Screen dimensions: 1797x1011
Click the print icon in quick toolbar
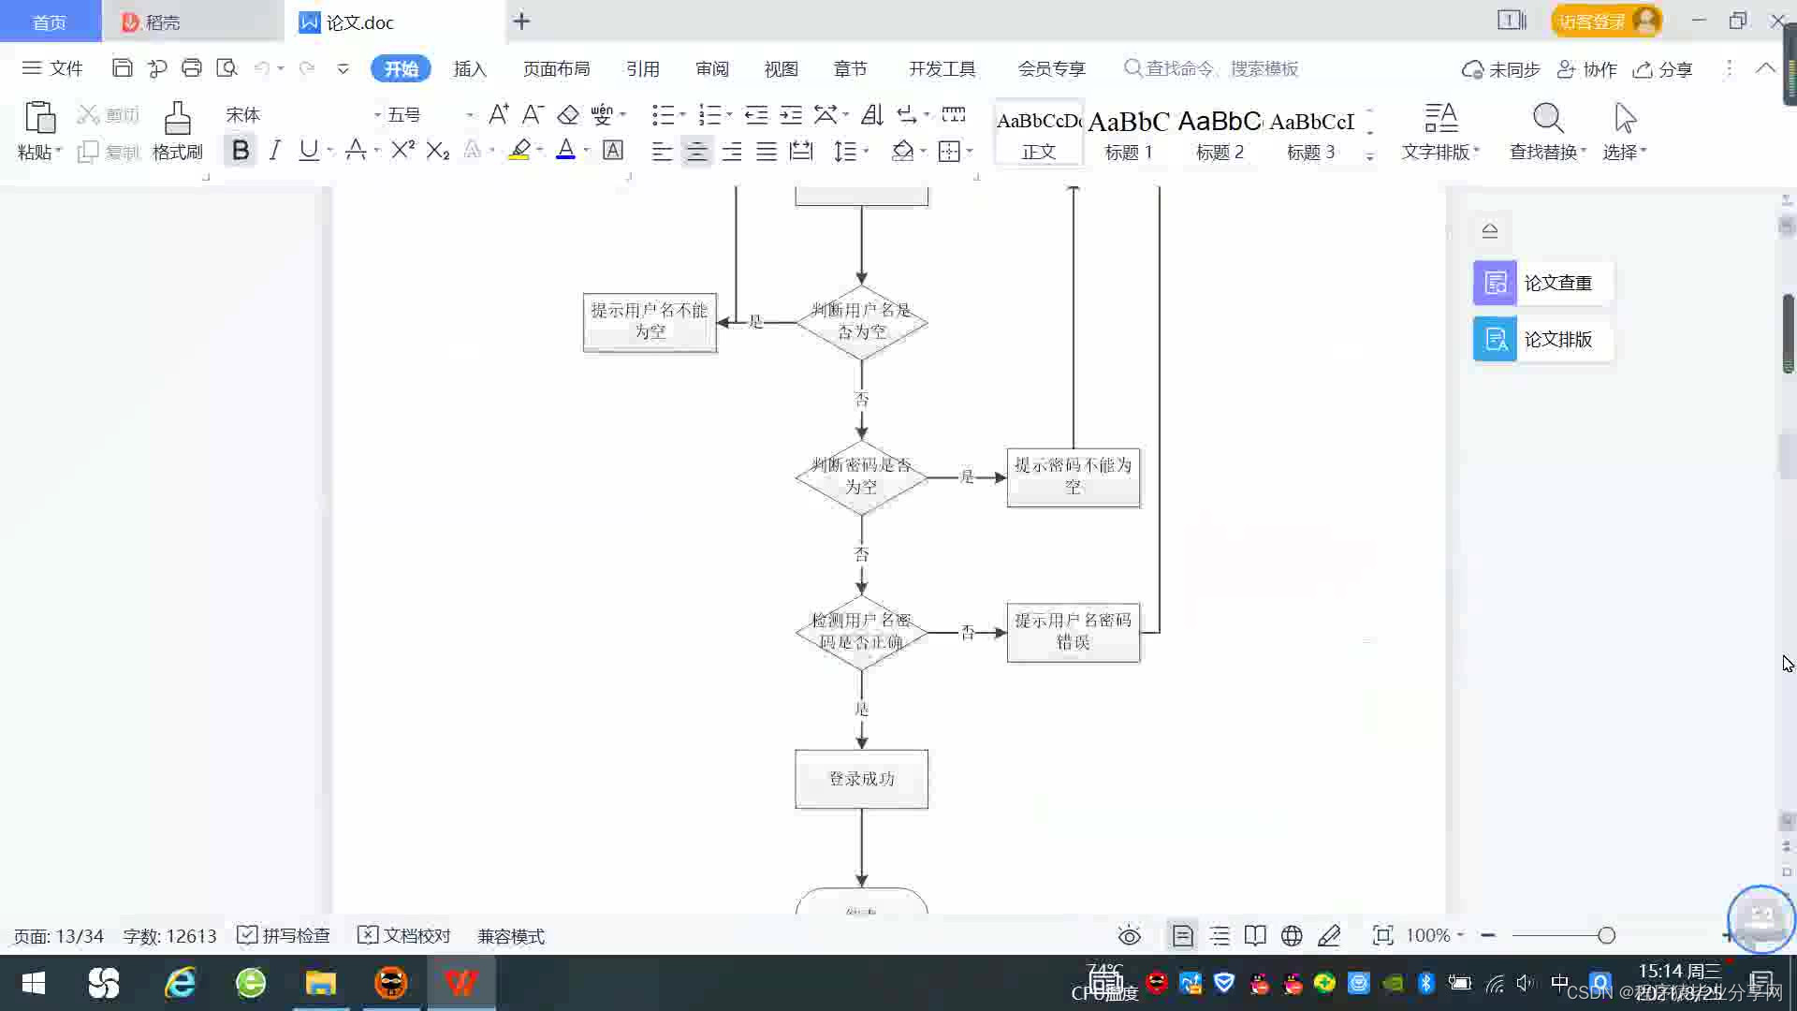point(192,68)
